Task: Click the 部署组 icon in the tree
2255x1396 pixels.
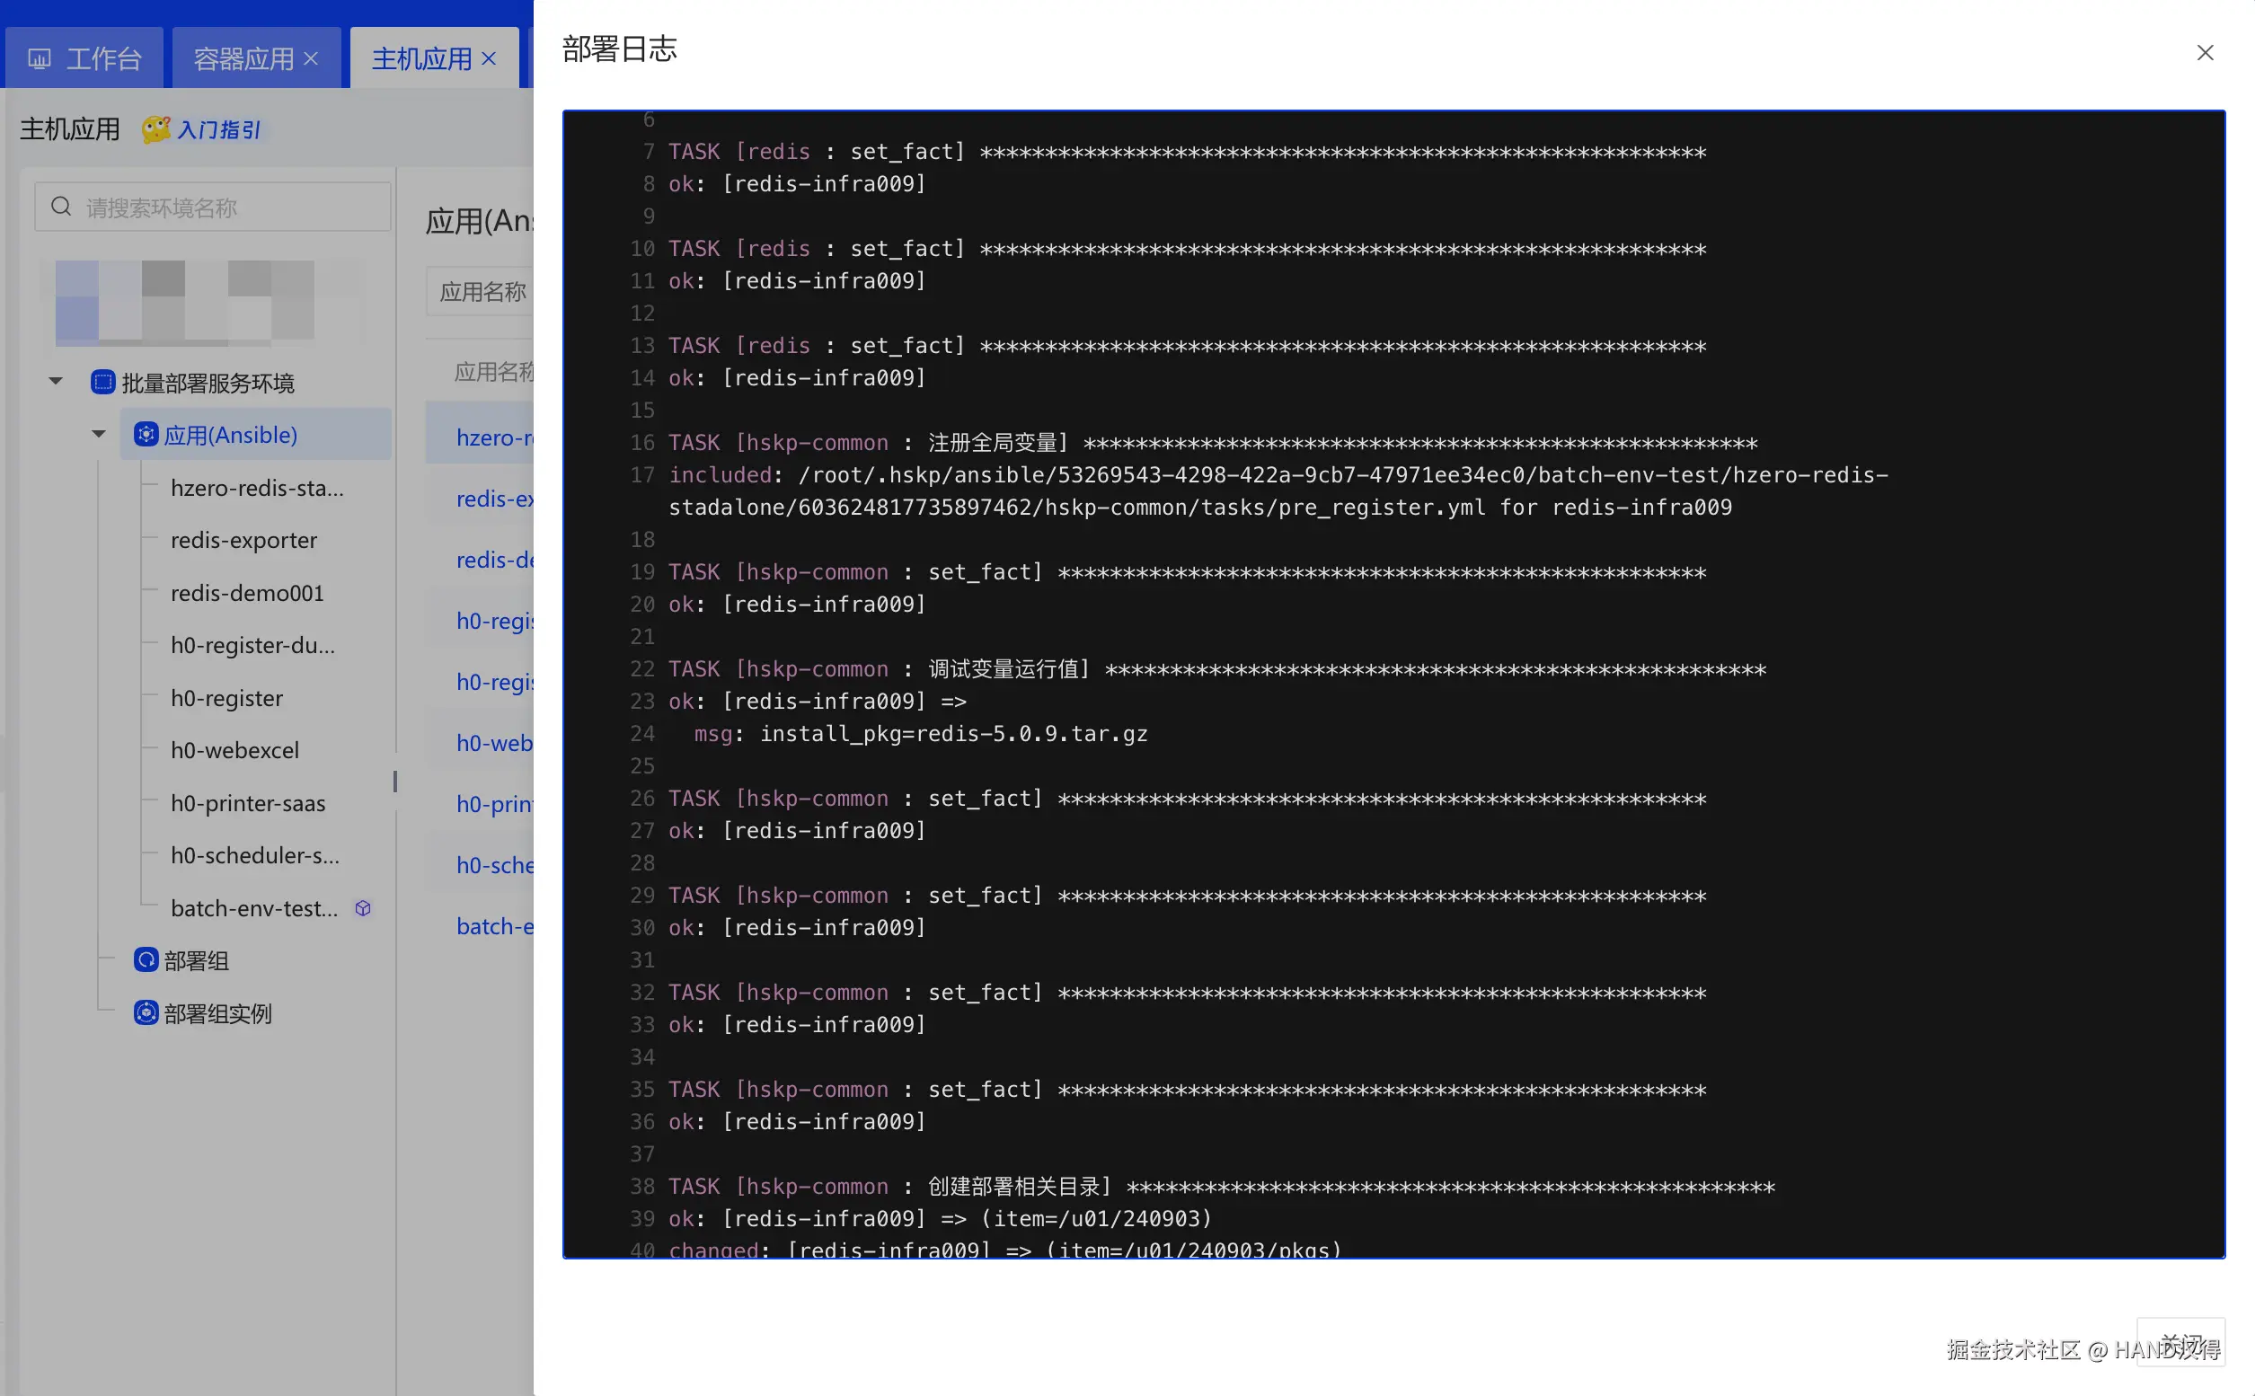Action: click(x=145, y=960)
